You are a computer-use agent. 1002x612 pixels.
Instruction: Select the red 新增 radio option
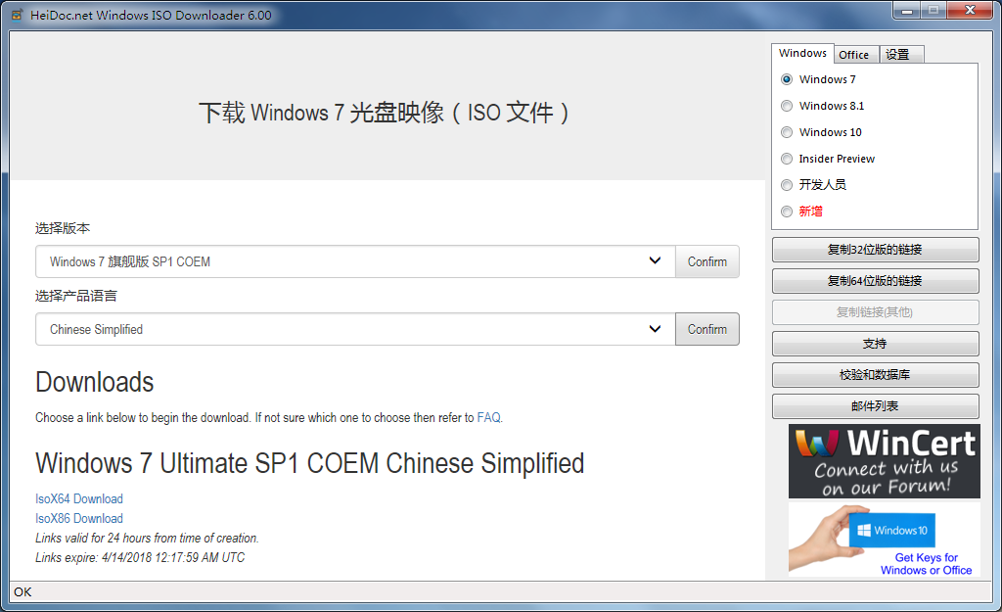(787, 212)
